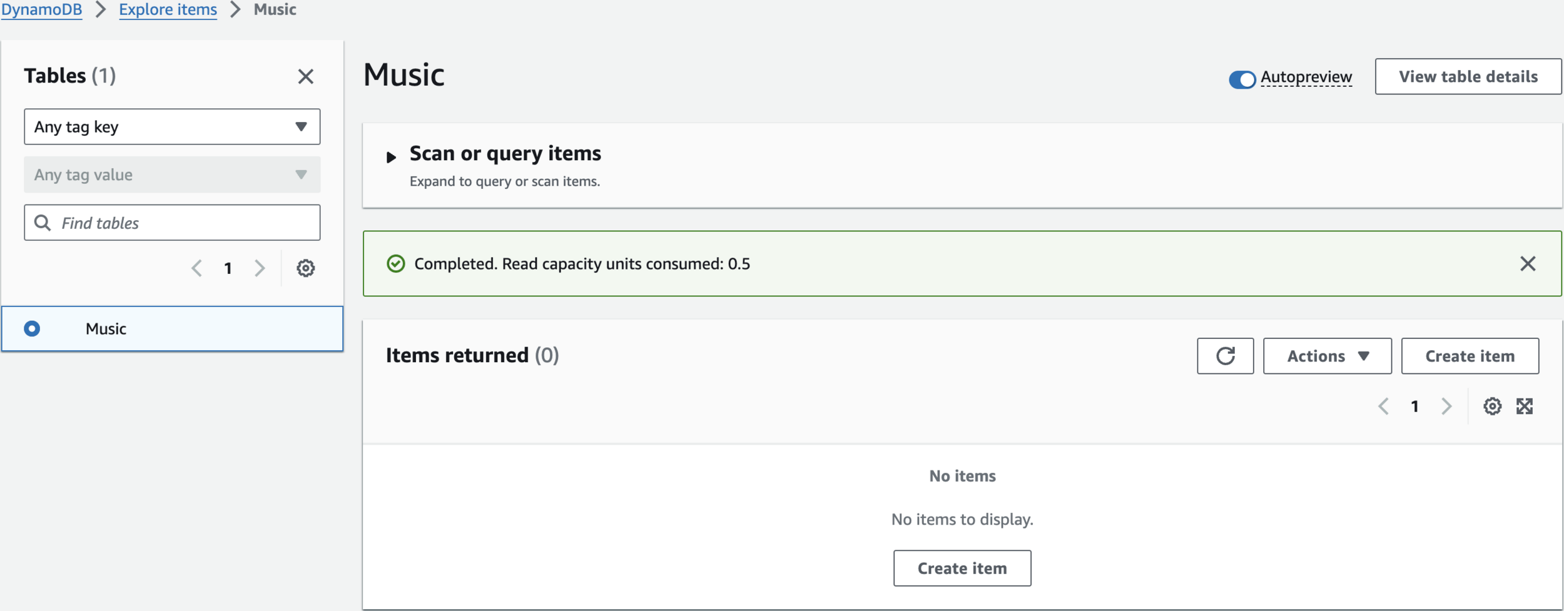Refresh the items returned list
Viewport: 1564px width, 611px height.
pyautogui.click(x=1225, y=356)
